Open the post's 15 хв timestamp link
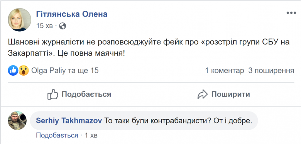This screenshot has width=301, height=144. [x=44, y=26]
